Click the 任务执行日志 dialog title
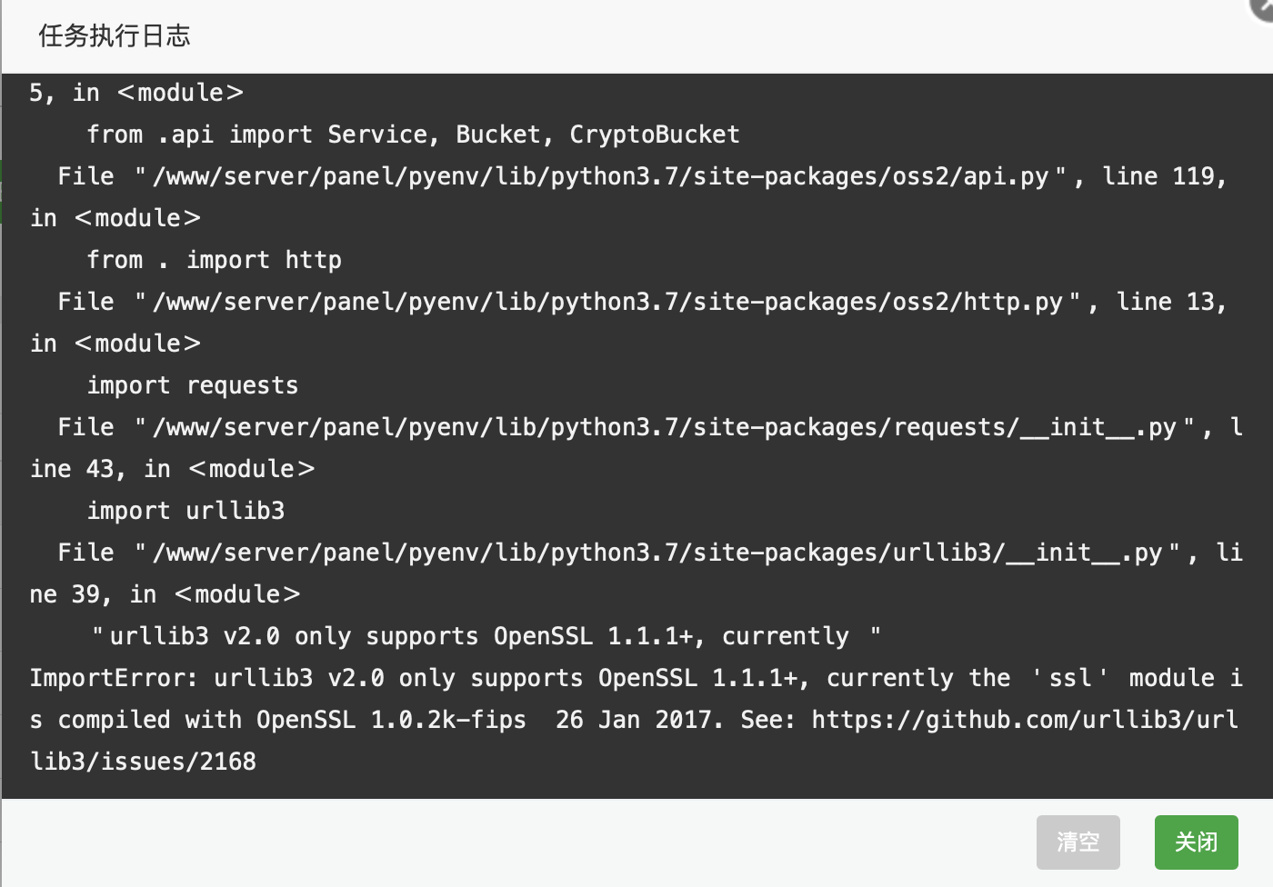1273x887 pixels. [114, 35]
